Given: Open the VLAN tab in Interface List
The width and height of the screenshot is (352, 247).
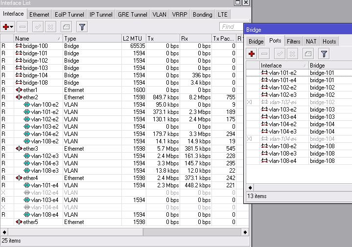Looking at the screenshot, I should (x=159, y=15).
